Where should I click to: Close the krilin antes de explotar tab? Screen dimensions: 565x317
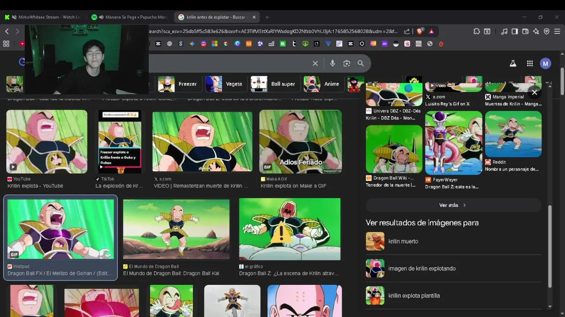pos(253,17)
